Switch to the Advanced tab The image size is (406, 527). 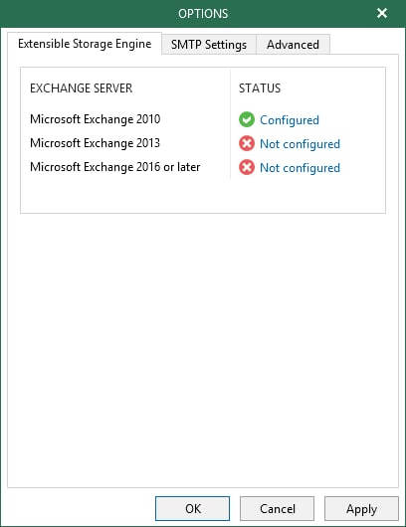pos(293,45)
